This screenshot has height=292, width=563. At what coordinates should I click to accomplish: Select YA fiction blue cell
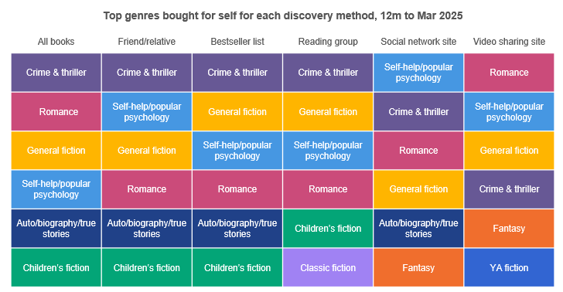click(x=509, y=267)
